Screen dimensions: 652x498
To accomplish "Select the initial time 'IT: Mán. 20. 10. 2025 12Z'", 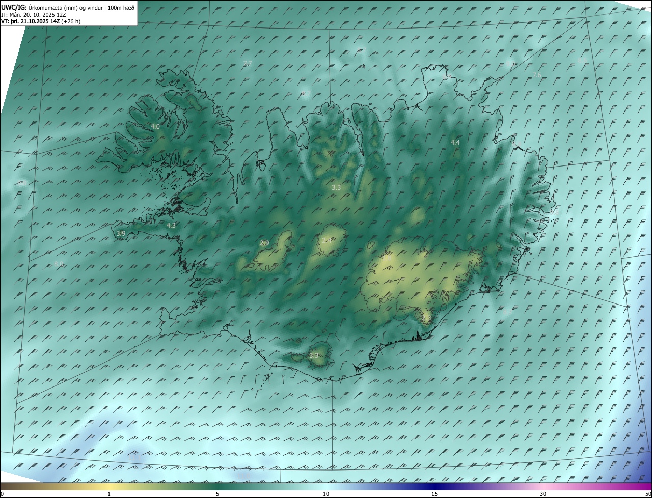I will pyautogui.click(x=33, y=14).
